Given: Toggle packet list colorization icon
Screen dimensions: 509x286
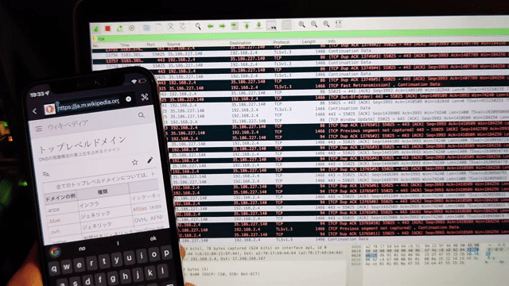Looking at the screenshot, I should 286,25.
